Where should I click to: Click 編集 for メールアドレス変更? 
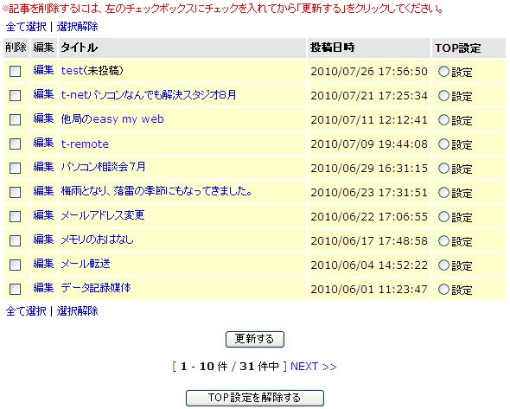pos(43,215)
